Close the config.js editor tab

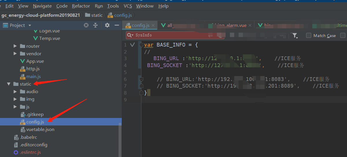[x=153, y=25]
